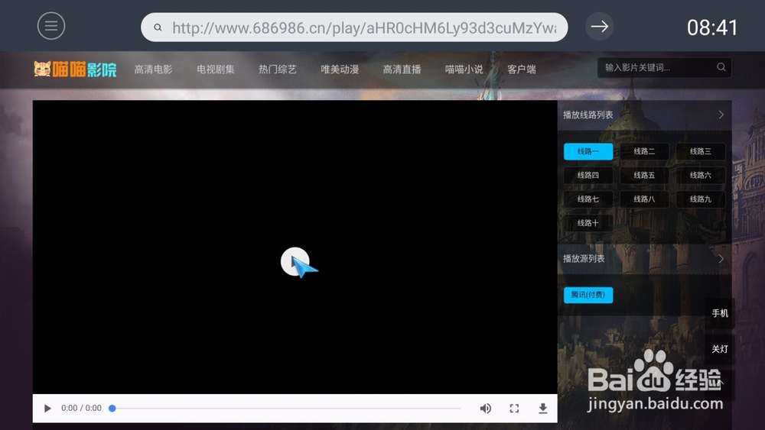Screen dimensions: 765x430
Task: Select 线路十 playback line
Action: point(588,223)
